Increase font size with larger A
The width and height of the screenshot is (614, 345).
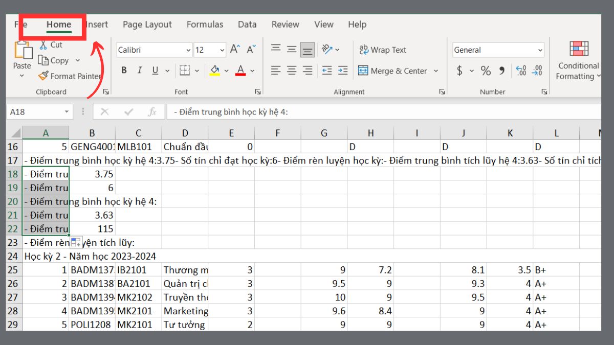click(x=235, y=50)
